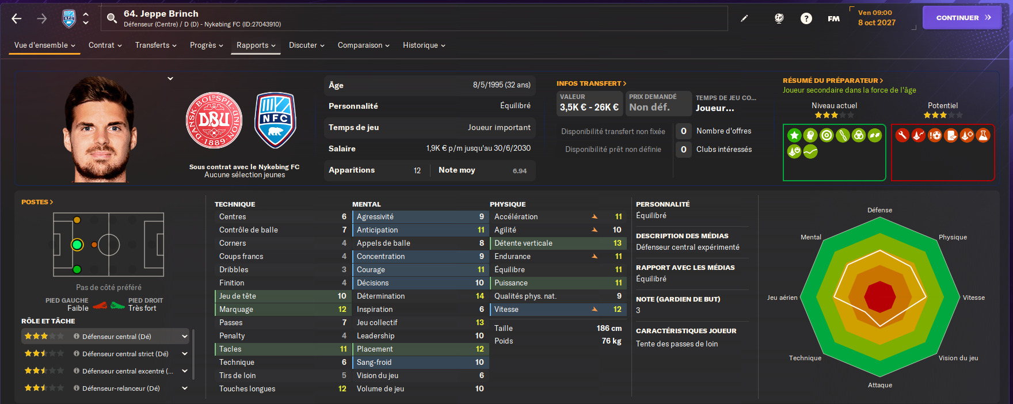Expand the Défenseur-relanceur (Dé) role
1013x404 pixels.
click(x=185, y=388)
